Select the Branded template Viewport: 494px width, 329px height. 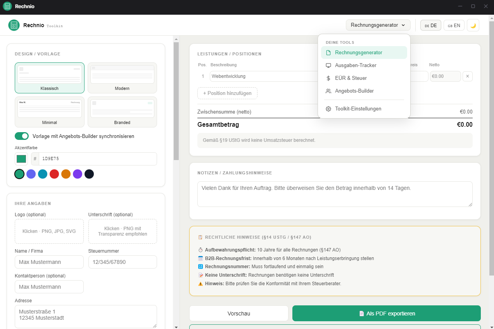(x=122, y=112)
